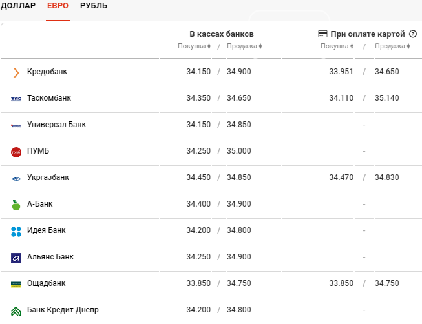
Task: Sort by card payment Продажа column
Action: (392, 46)
